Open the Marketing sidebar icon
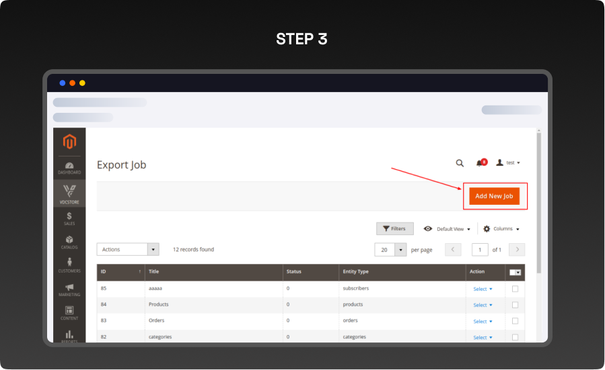 (69, 290)
